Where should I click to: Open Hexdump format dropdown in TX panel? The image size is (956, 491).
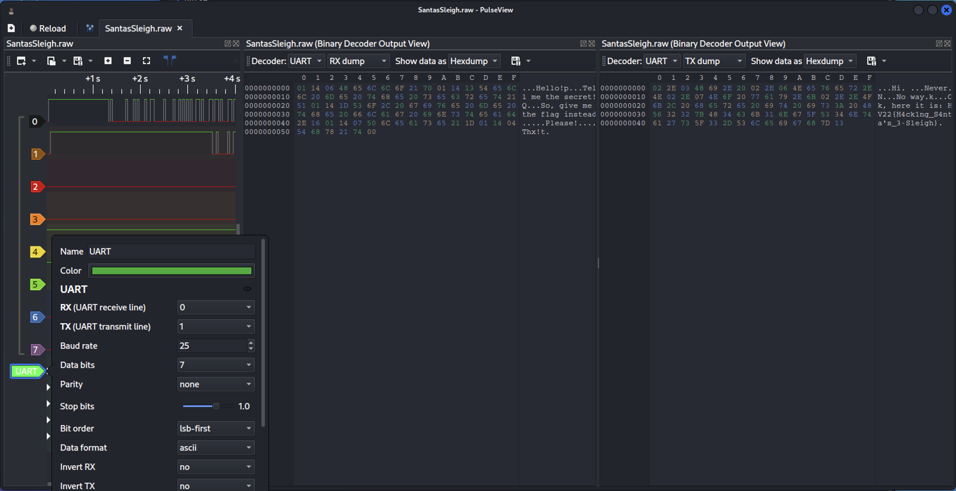(x=830, y=61)
